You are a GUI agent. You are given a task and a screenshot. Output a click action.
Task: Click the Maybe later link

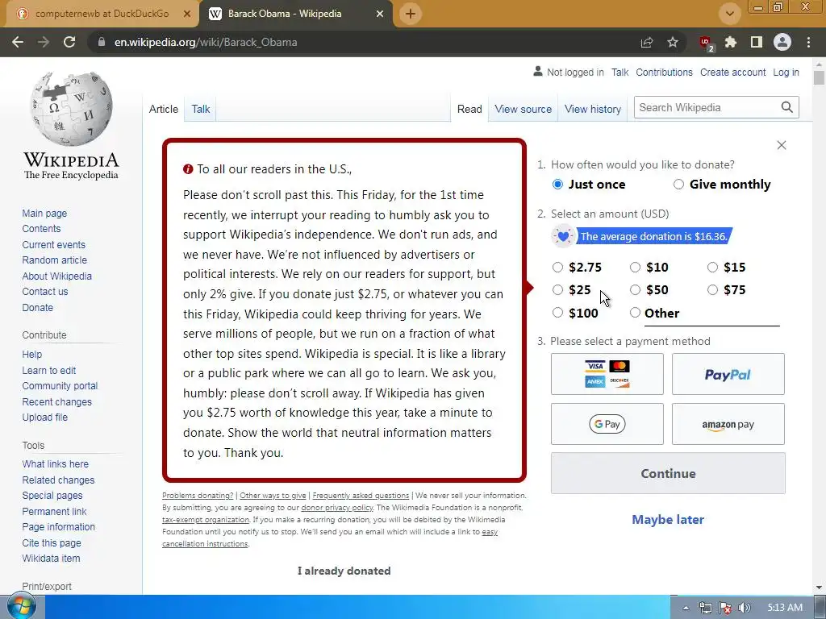(668, 520)
